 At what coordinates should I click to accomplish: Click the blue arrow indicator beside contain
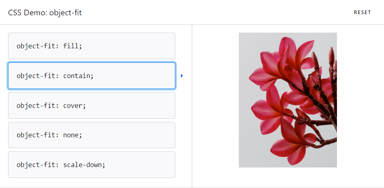coord(182,76)
